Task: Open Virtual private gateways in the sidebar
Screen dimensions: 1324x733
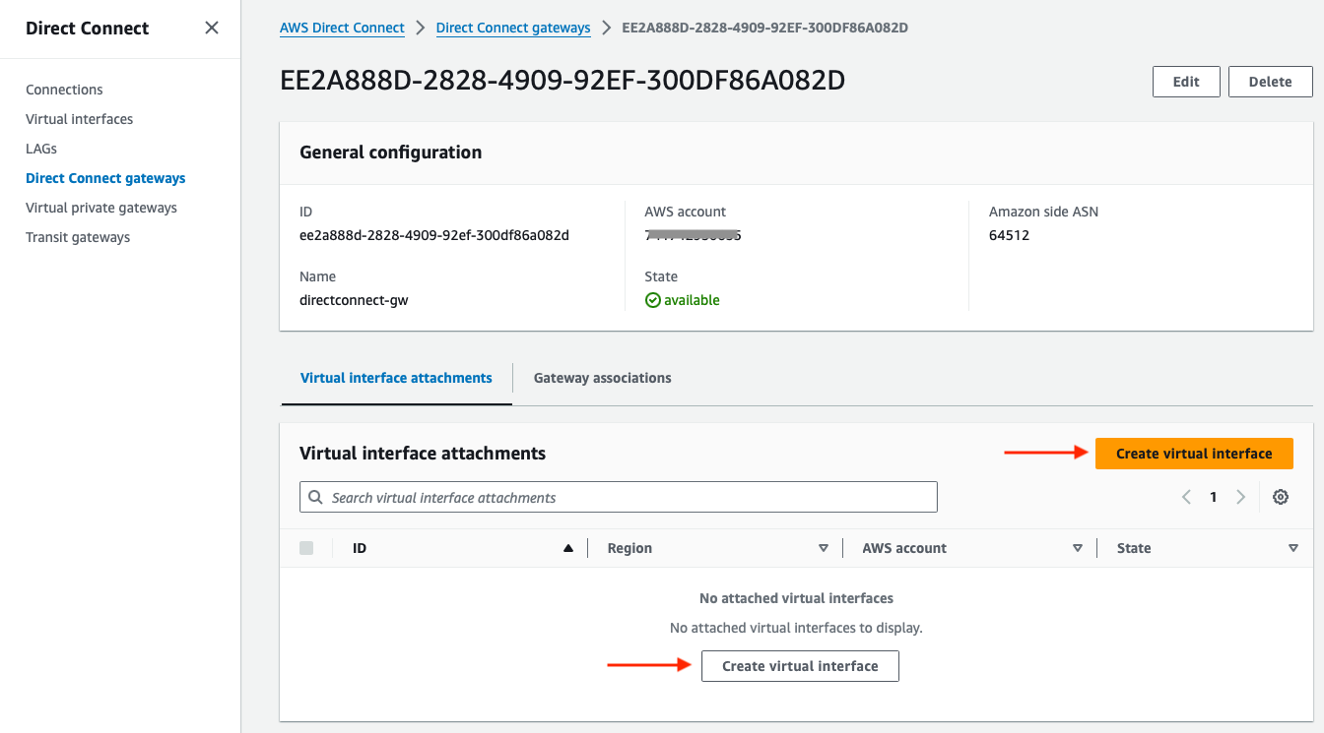Action: (x=101, y=208)
